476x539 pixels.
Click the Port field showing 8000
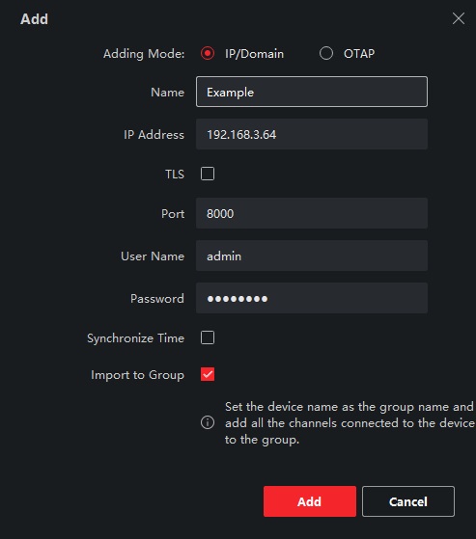pyautogui.click(x=312, y=213)
